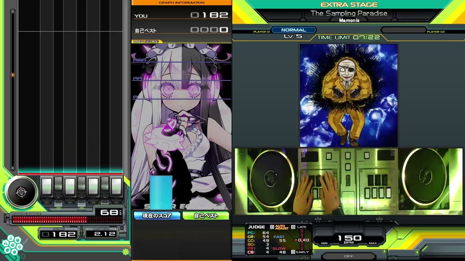Image resolution: width=465 pixels, height=261 pixels.
Task: Click the GRAPH INFORMATION header
Action: (x=182, y=3)
